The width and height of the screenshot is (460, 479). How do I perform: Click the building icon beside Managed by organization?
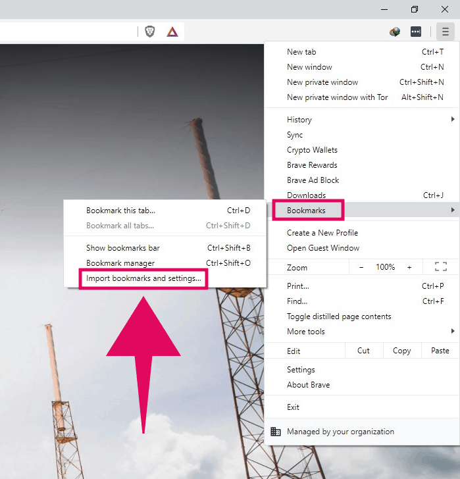tap(276, 432)
